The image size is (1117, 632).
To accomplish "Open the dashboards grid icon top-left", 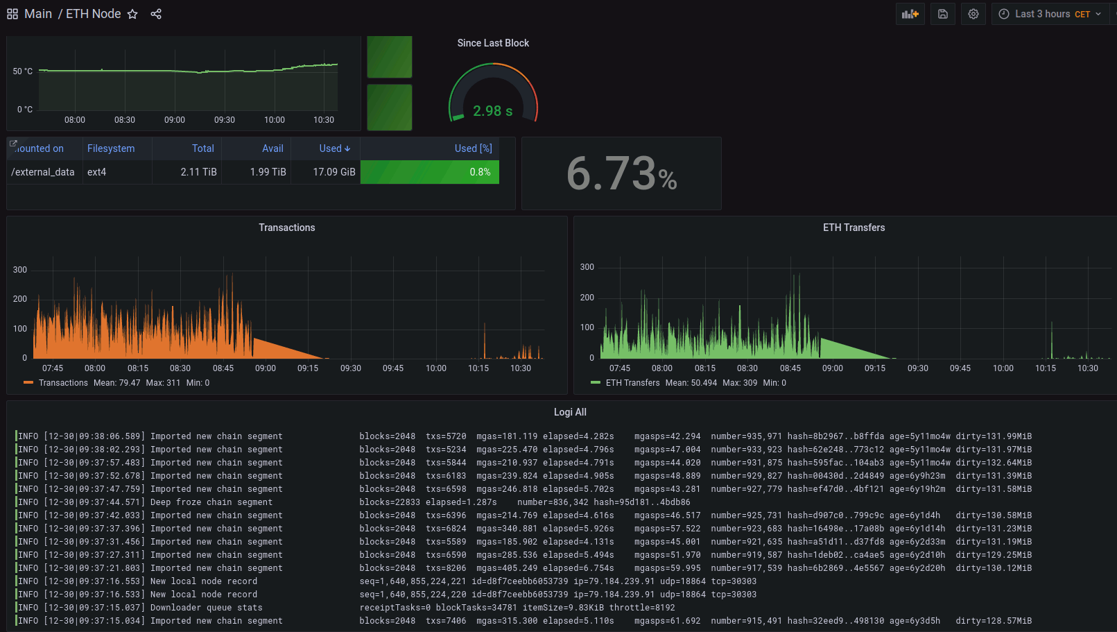I will pos(12,13).
